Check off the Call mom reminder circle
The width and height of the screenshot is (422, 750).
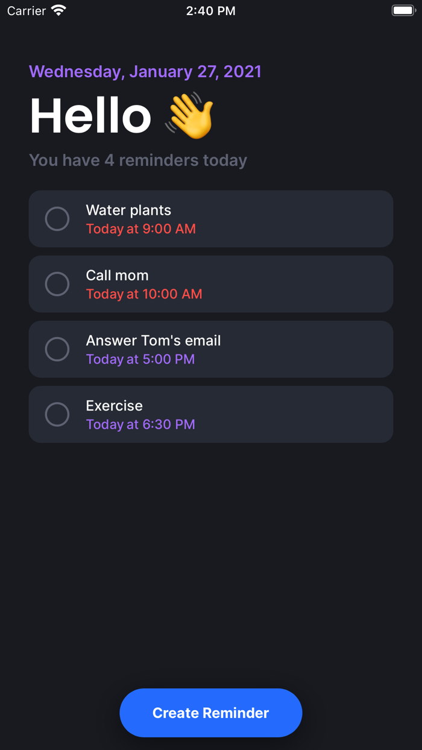coord(57,284)
